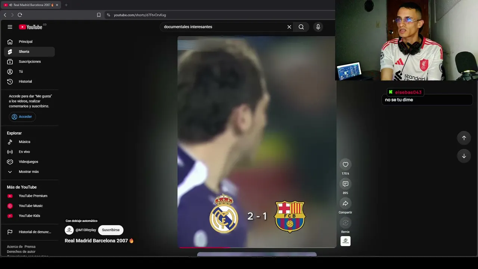Open Historial in the sidebar
The width and height of the screenshot is (478, 269).
(30, 81)
